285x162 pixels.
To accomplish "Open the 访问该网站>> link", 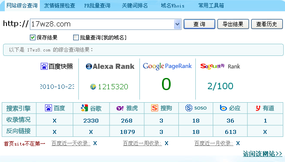I will 262,154.
